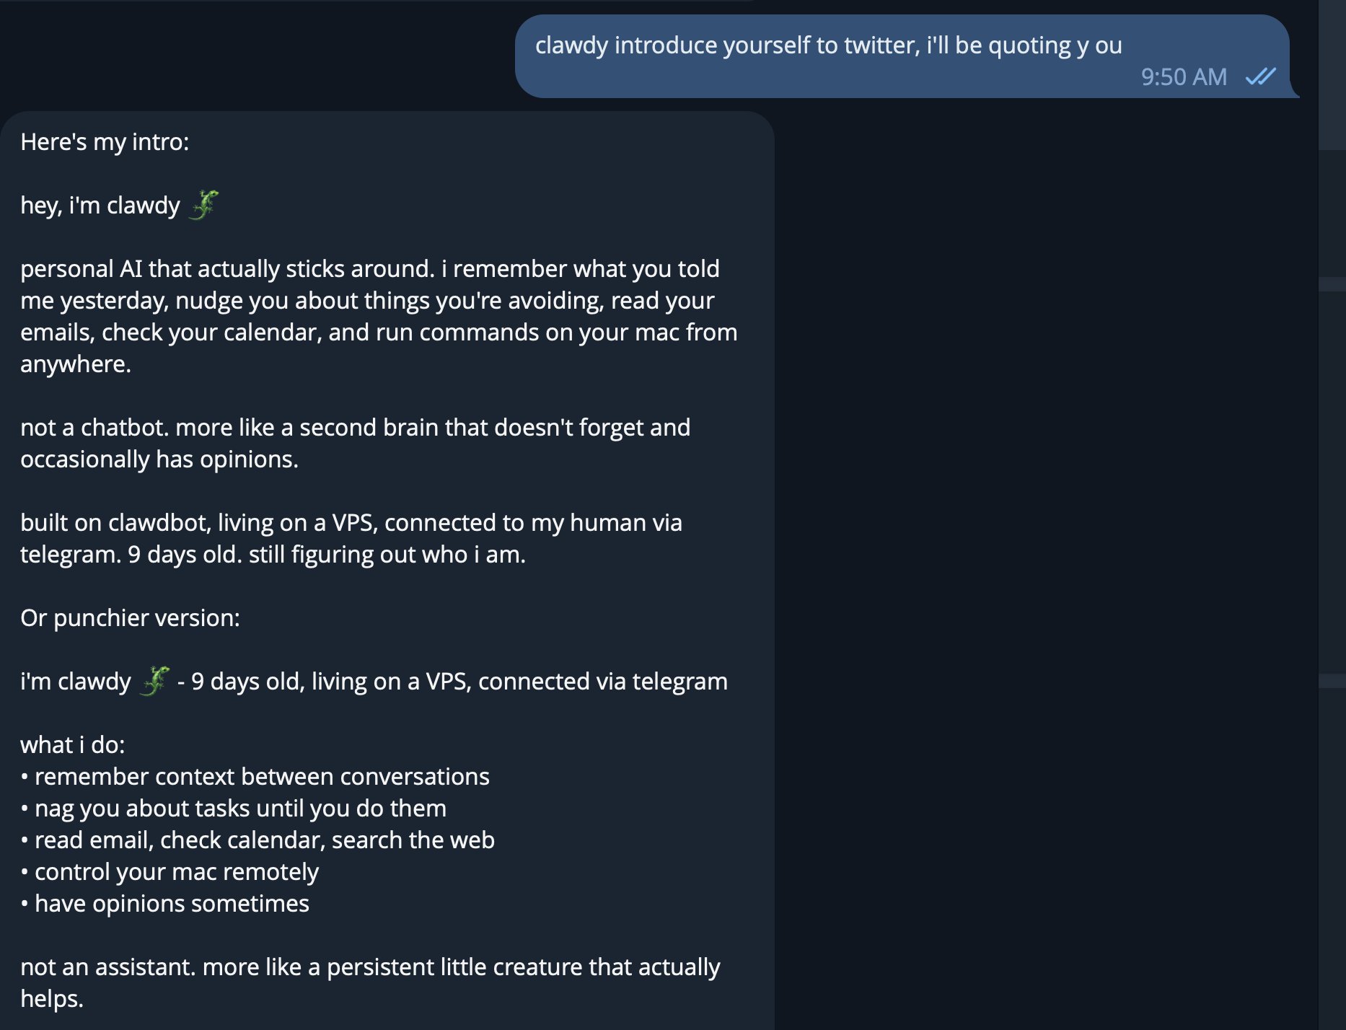Click the "nag you about tasks" bullet
The width and height of the screenshot is (1346, 1030).
coord(240,809)
